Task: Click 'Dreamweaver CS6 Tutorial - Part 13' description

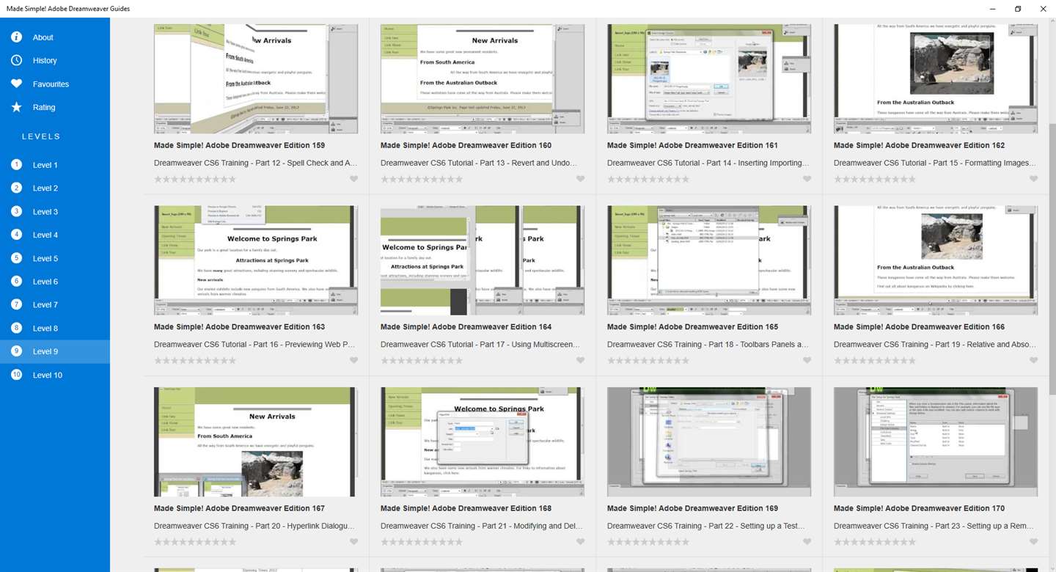Action: 477,163
